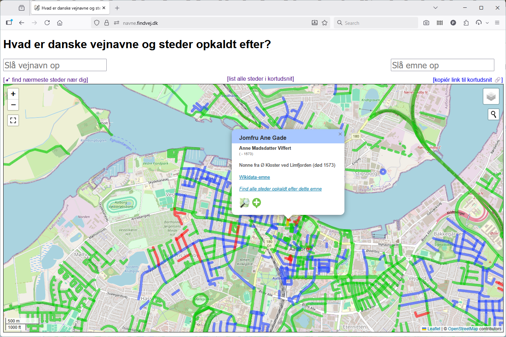Expand the list all tabs dropdown
Viewport: 506px width, 337px height.
pos(435,8)
